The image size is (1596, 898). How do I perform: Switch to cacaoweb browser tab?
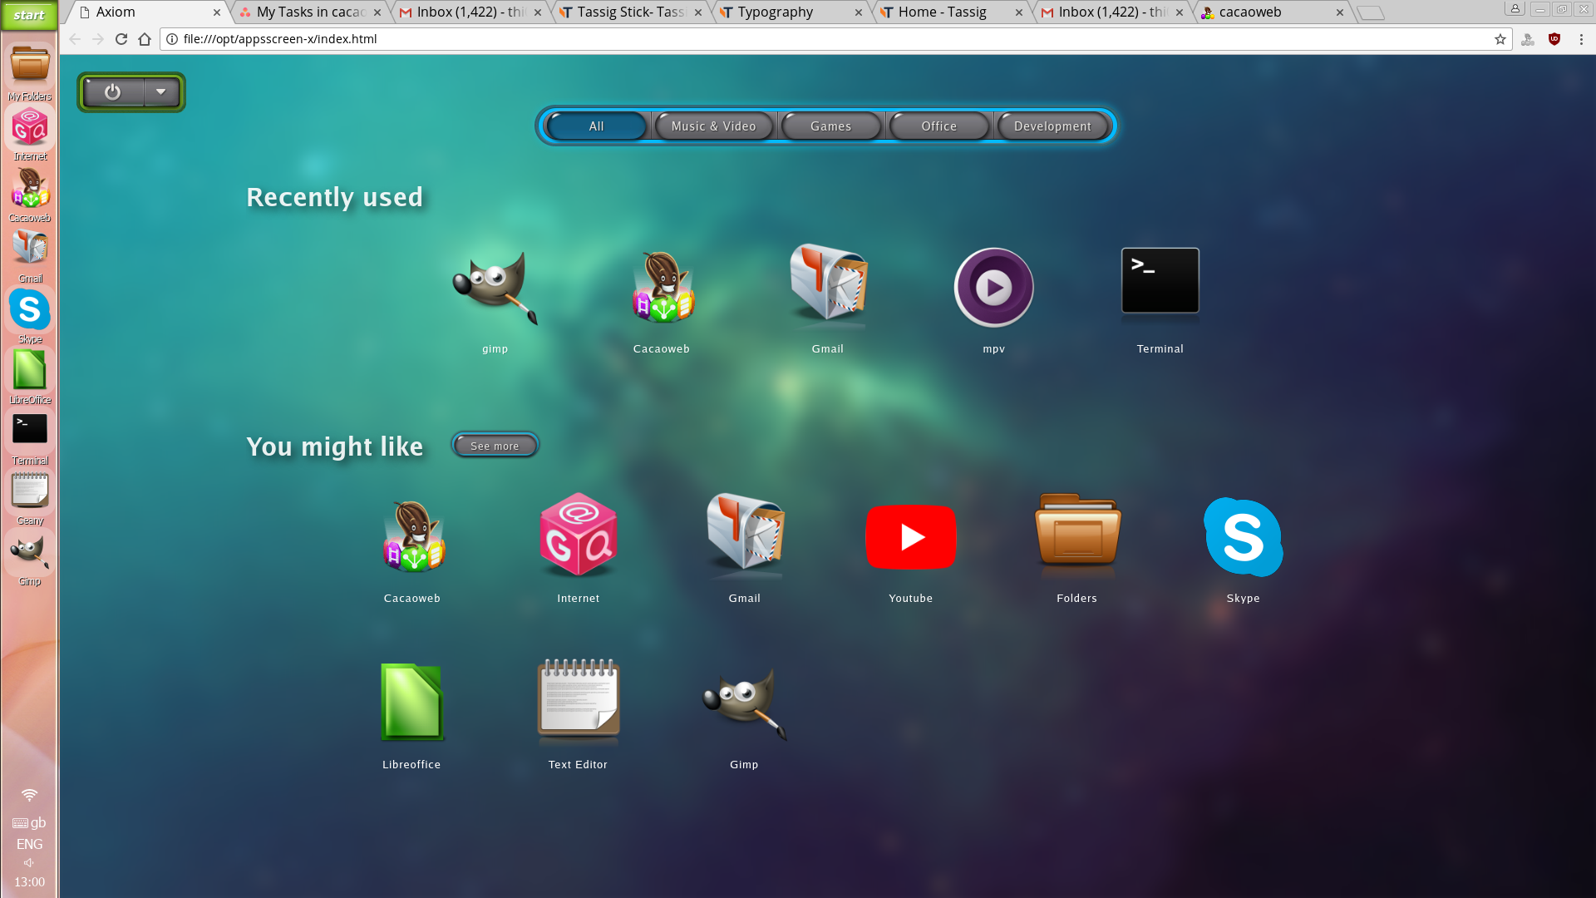(1272, 12)
